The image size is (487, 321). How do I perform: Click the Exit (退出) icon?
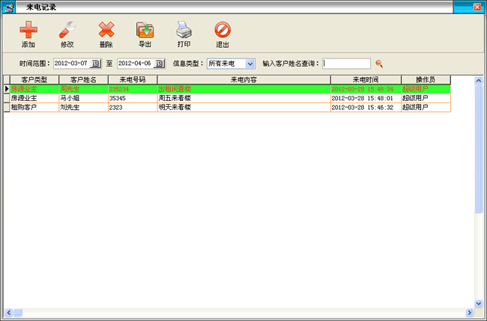(x=223, y=31)
